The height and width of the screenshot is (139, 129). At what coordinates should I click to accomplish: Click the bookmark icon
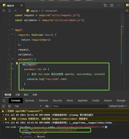(x=10, y=11)
